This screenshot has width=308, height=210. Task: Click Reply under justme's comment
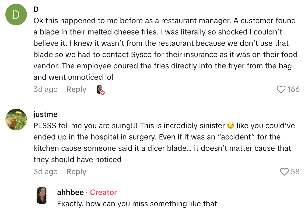76,172
